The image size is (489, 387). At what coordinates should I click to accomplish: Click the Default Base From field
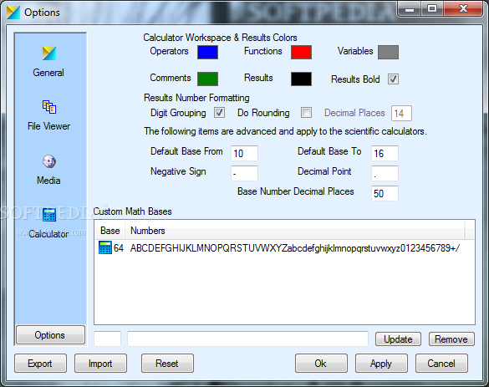coord(244,153)
